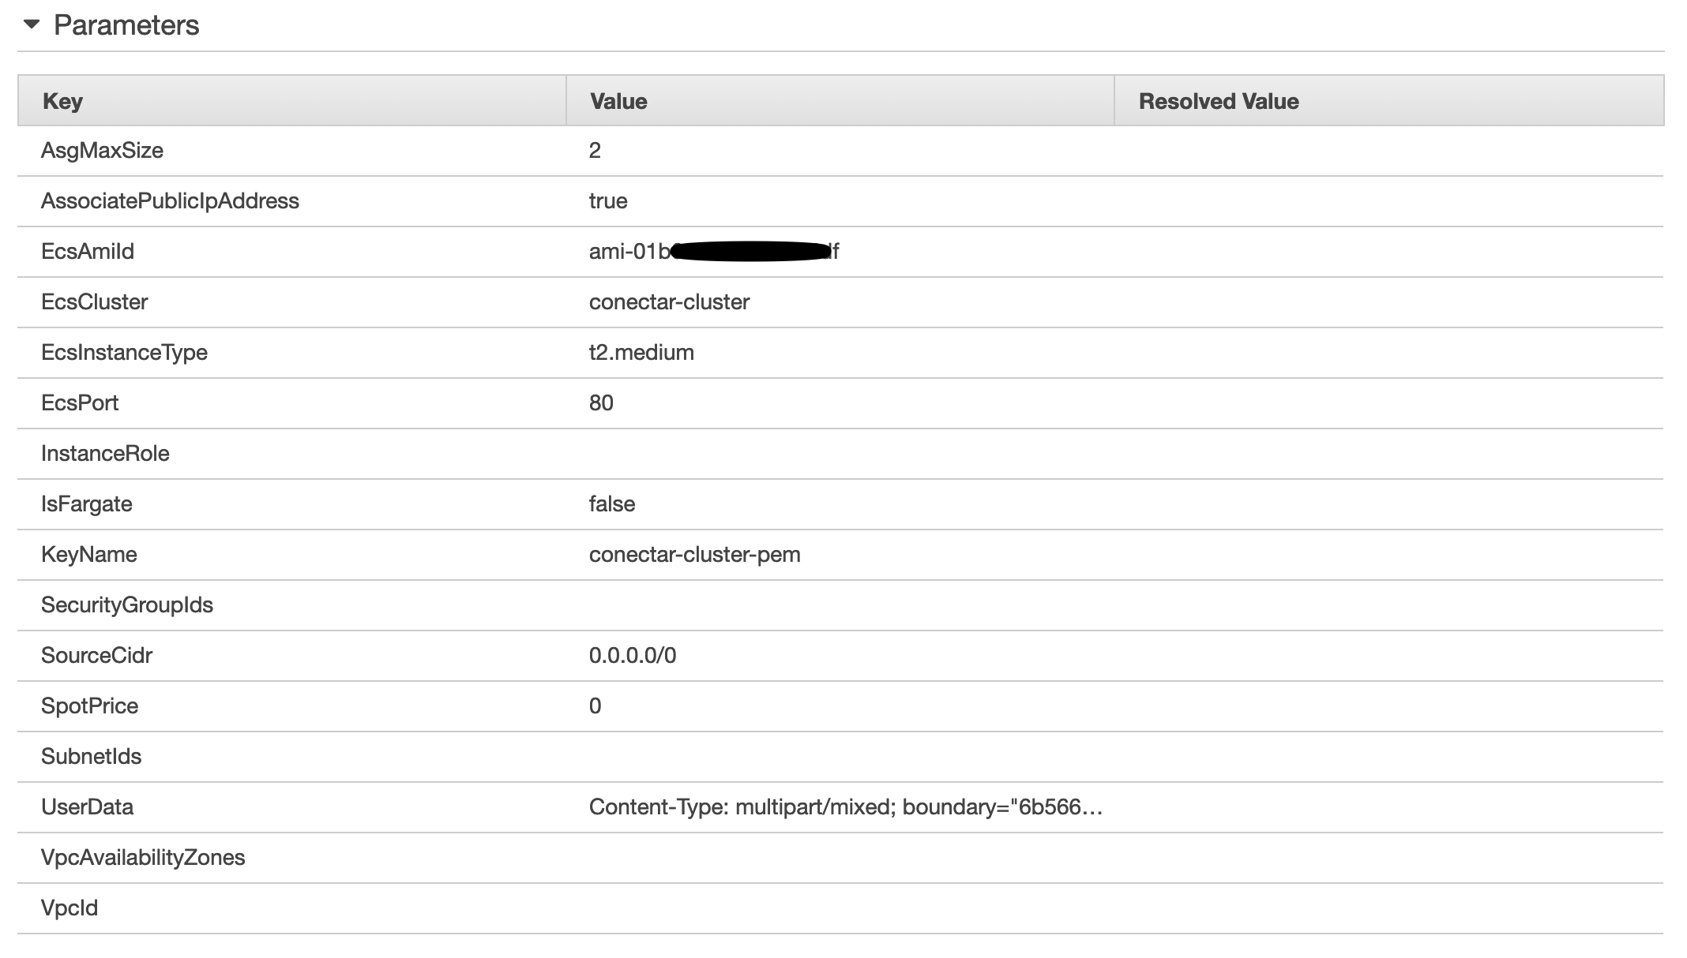The height and width of the screenshot is (958, 1687).
Task: Select the Value column header
Action: point(618,101)
